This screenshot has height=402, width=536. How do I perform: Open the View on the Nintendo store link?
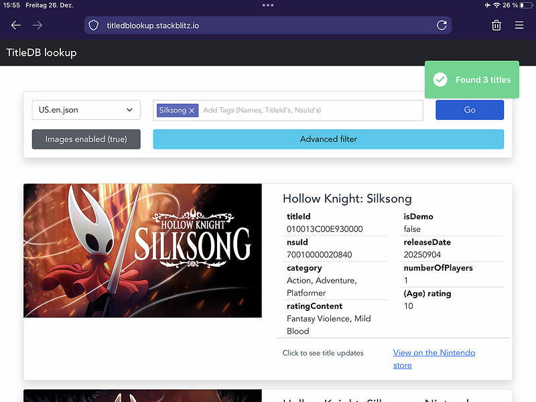coord(433,359)
